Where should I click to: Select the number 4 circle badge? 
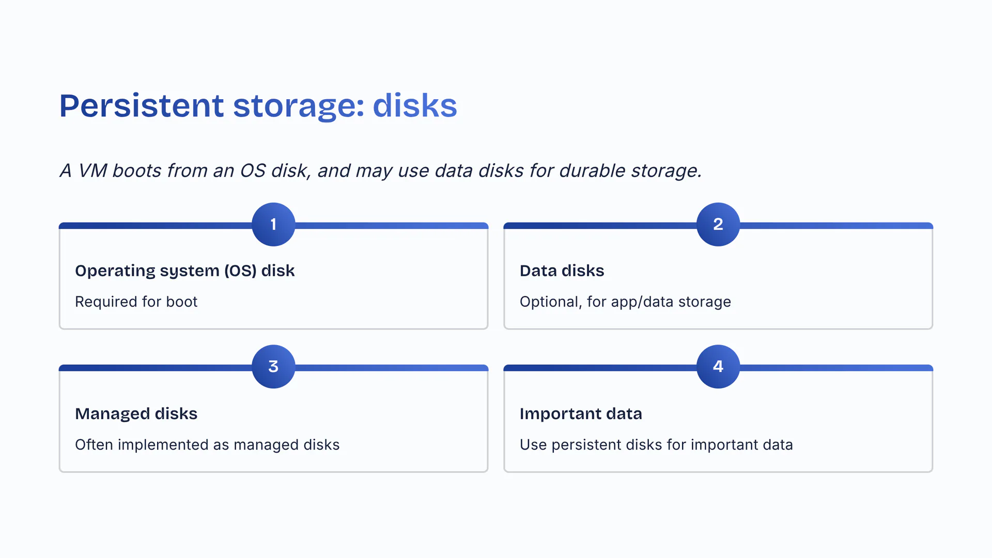718,366
